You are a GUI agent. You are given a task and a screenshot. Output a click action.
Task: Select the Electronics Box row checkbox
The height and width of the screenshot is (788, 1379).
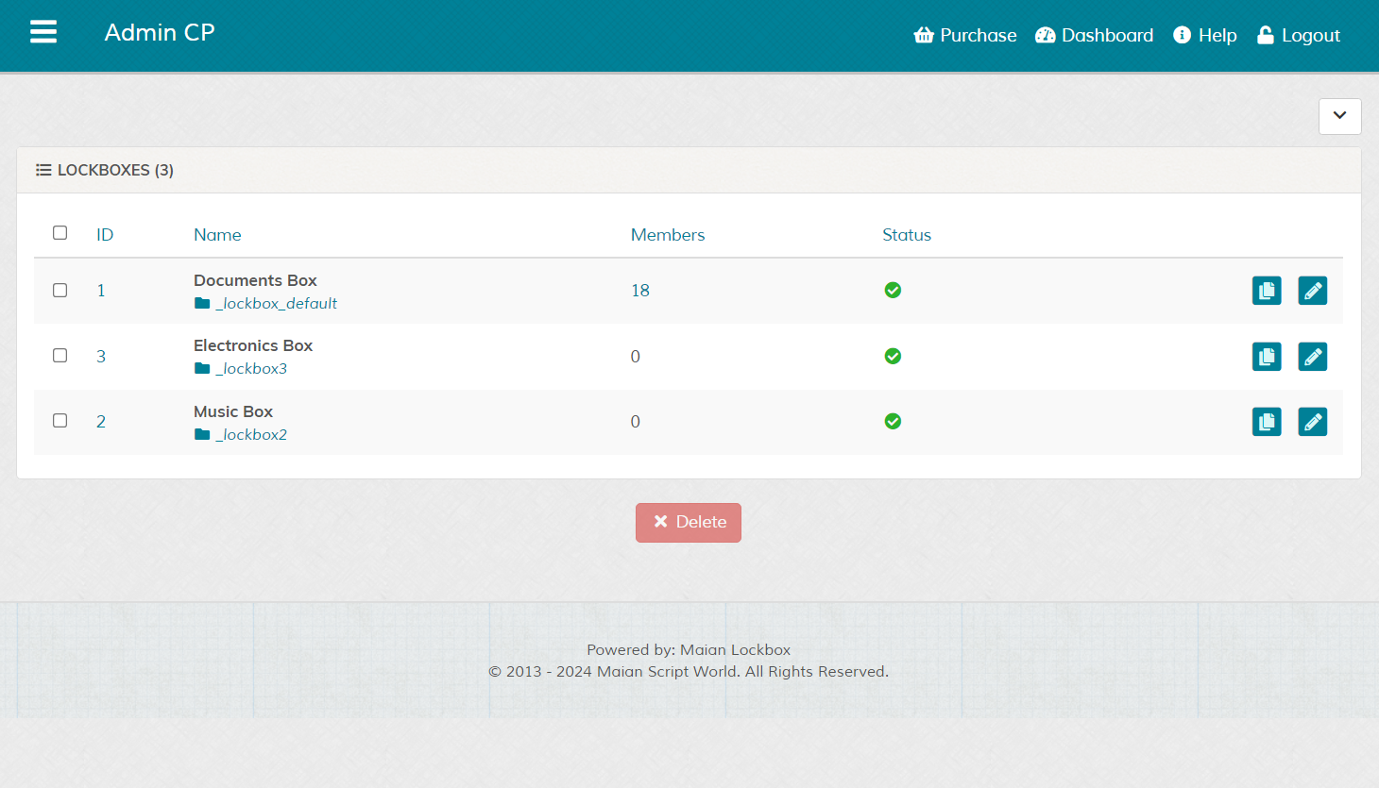click(60, 356)
